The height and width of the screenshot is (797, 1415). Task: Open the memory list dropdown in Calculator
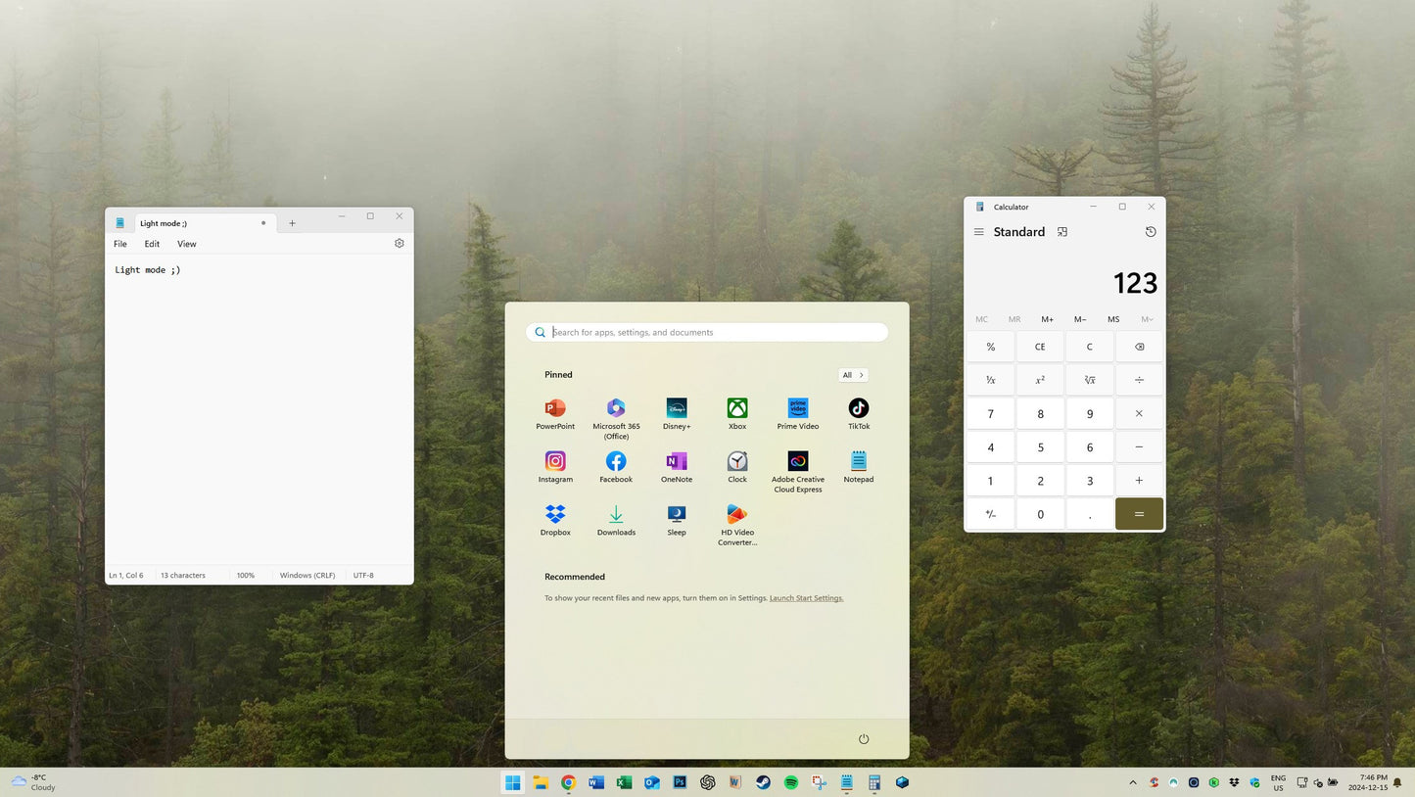(x=1147, y=319)
